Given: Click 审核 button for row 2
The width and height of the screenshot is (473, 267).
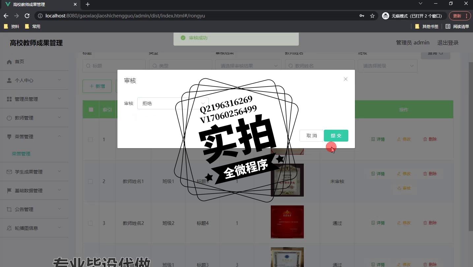Looking at the screenshot, I should click(404, 188).
